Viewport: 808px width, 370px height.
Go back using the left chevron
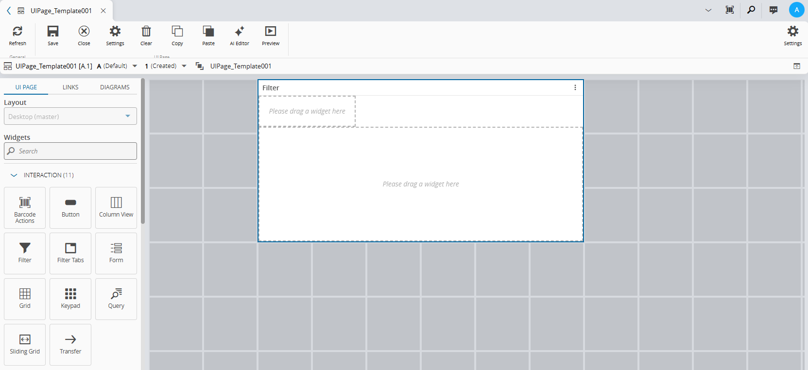pos(9,11)
